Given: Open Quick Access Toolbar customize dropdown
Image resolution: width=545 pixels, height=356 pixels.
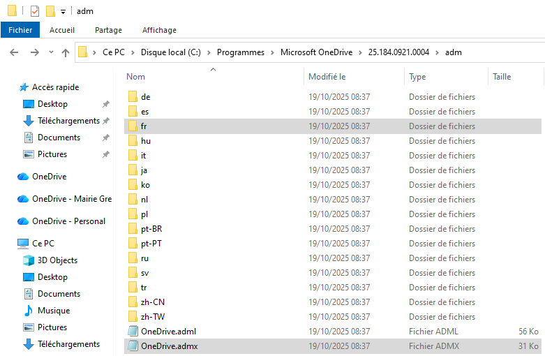Looking at the screenshot, I should pos(63,12).
